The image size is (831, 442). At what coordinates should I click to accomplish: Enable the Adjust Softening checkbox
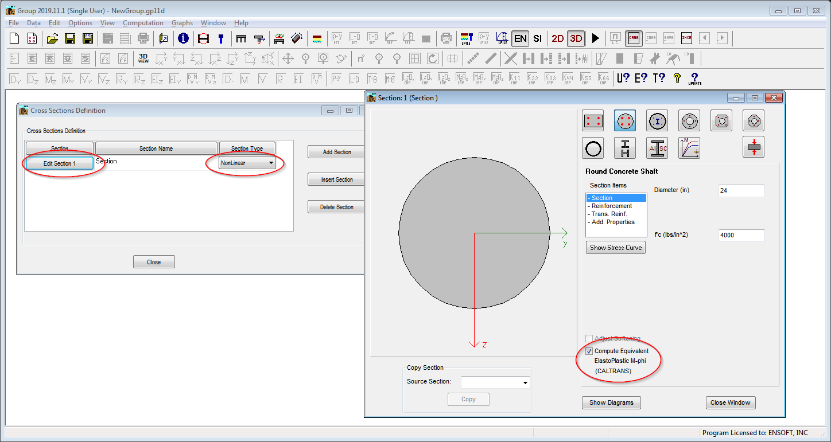[589, 338]
